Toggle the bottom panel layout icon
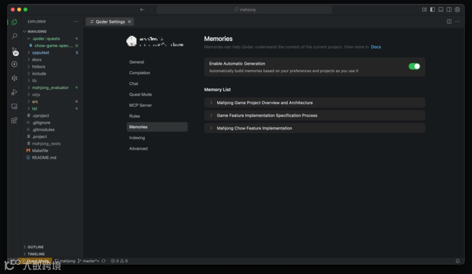 tap(441, 10)
